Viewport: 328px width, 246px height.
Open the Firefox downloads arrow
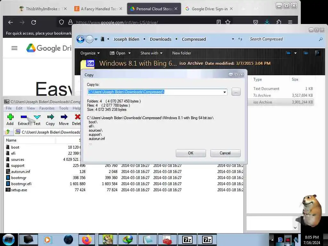coord(267,22)
